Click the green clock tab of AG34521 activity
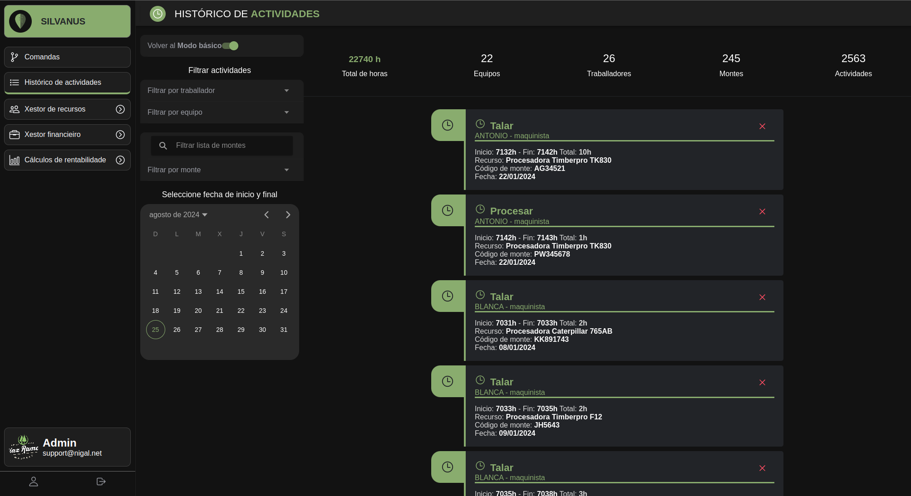This screenshot has width=911, height=496. click(448, 125)
